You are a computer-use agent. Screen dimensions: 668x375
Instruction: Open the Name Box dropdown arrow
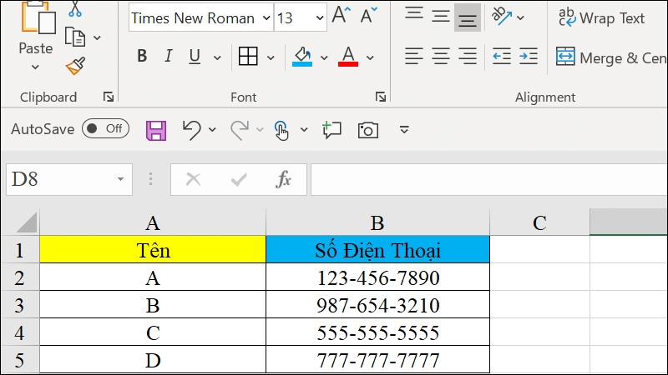click(120, 179)
